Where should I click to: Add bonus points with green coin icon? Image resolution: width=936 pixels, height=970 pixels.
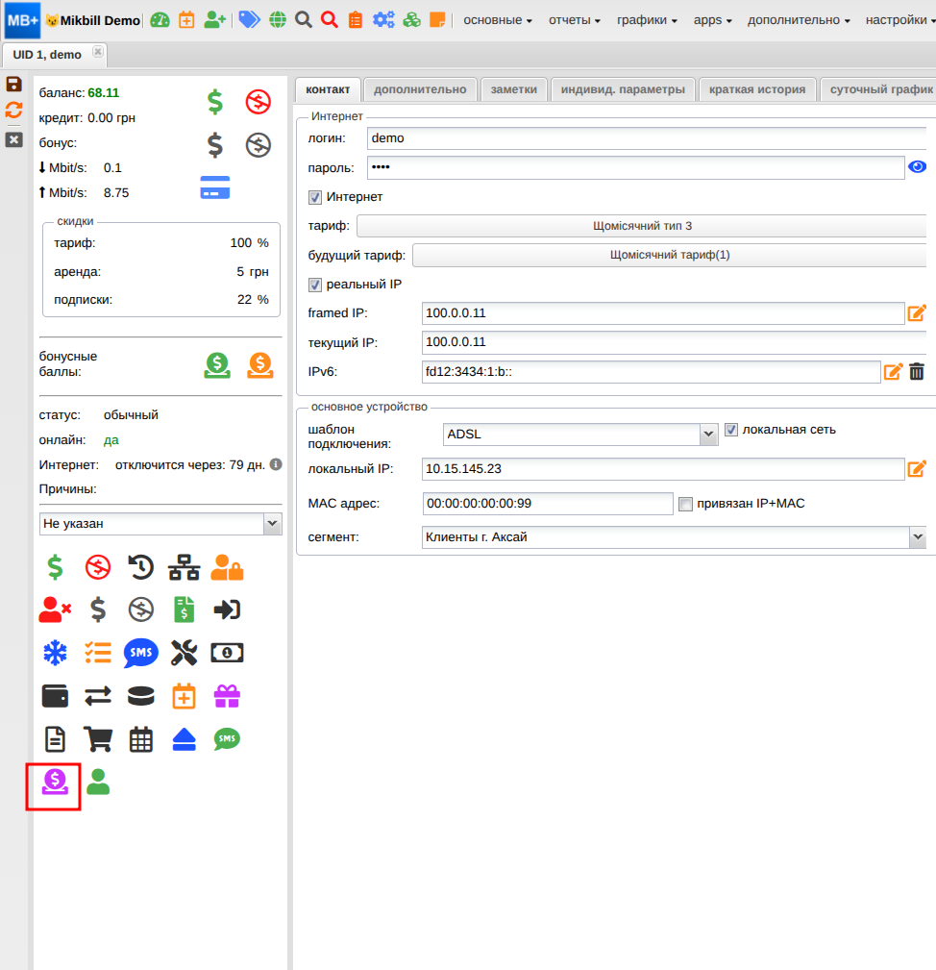coord(217,365)
